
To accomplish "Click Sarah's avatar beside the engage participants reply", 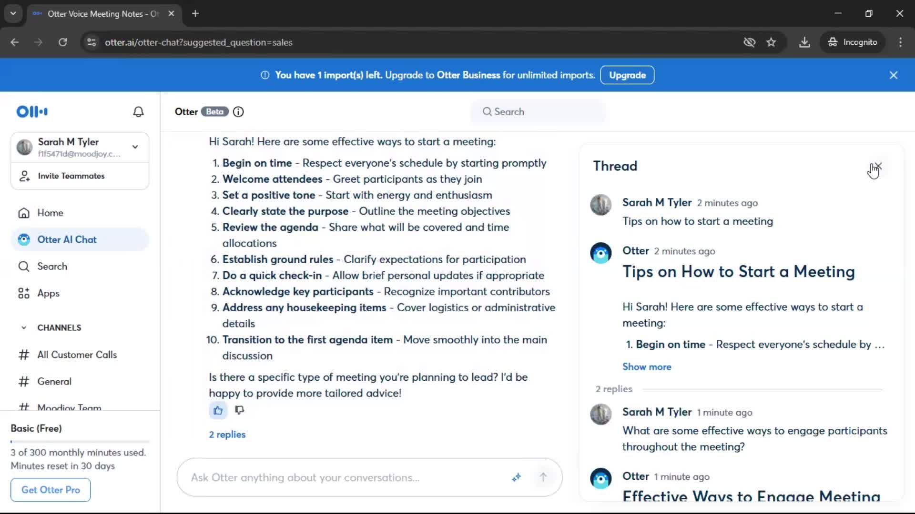I will coord(600,414).
